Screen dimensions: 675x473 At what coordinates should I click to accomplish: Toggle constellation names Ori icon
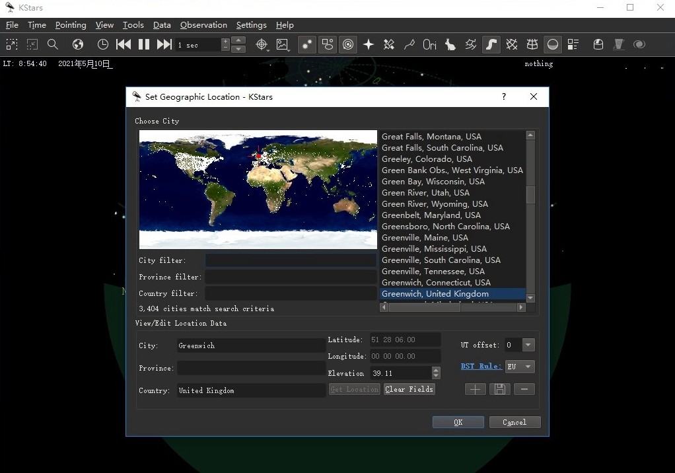click(429, 44)
